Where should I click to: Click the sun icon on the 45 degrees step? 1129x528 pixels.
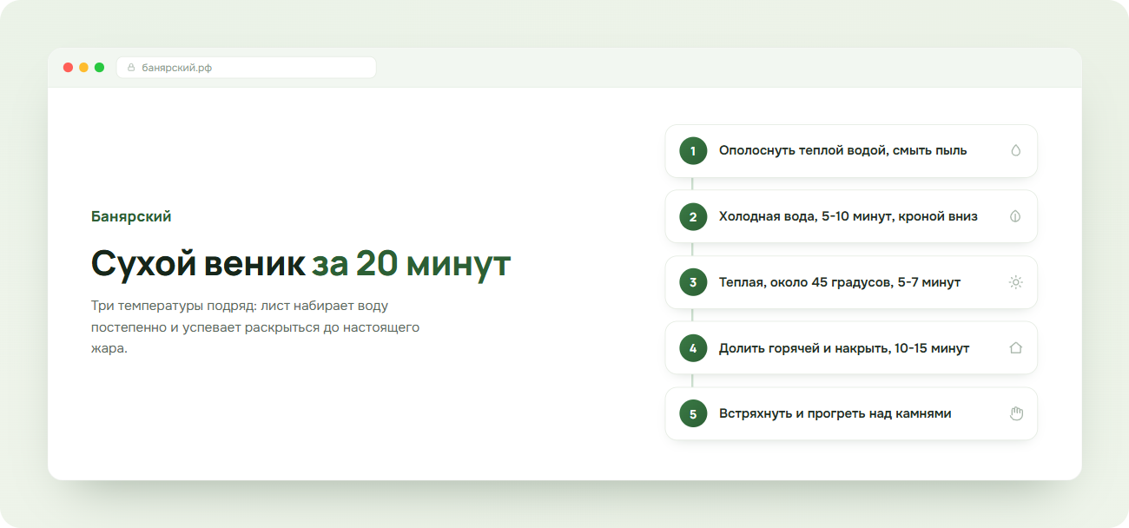click(x=1016, y=282)
